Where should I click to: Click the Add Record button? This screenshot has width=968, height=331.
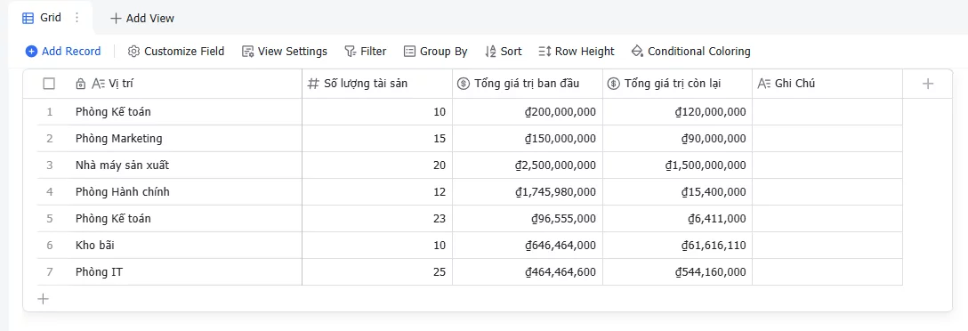[x=63, y=52]
